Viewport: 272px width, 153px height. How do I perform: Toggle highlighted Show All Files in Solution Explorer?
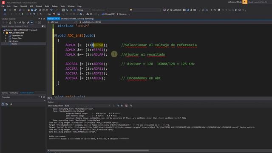pyautogui.click(x=31, y=23)
